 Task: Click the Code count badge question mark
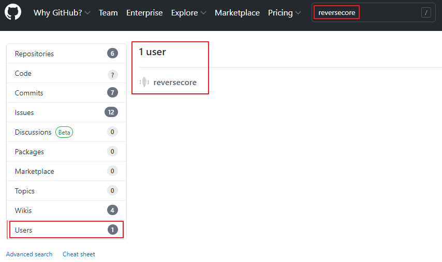pyautogui.click(x=112, y=75)
